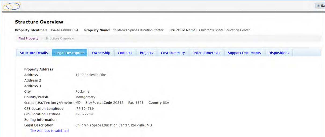The width and height of the screenshot is (325, 137).
Task: Switch to the Ownership tab
Action: (x=101, y=53)
